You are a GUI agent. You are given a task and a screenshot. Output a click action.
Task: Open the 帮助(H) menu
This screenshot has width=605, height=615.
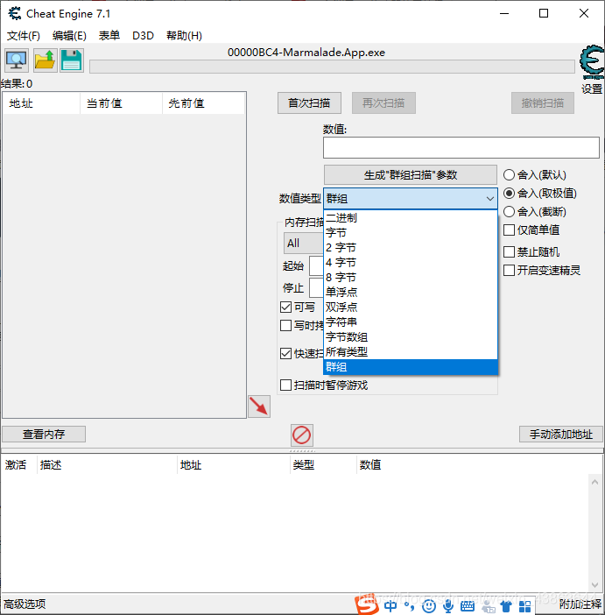click(184, 36)
